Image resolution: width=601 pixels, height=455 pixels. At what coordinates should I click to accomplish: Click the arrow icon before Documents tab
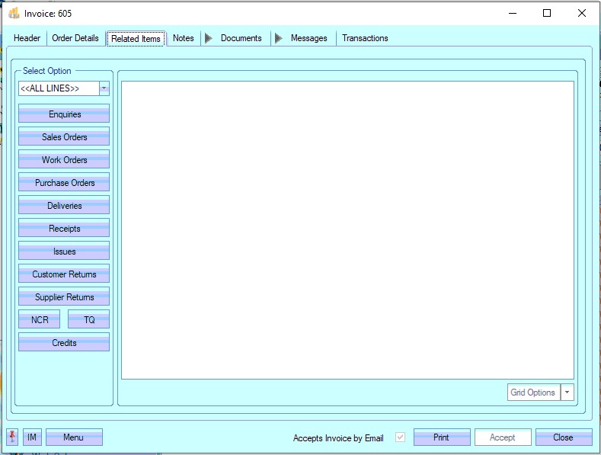(209, 38)
